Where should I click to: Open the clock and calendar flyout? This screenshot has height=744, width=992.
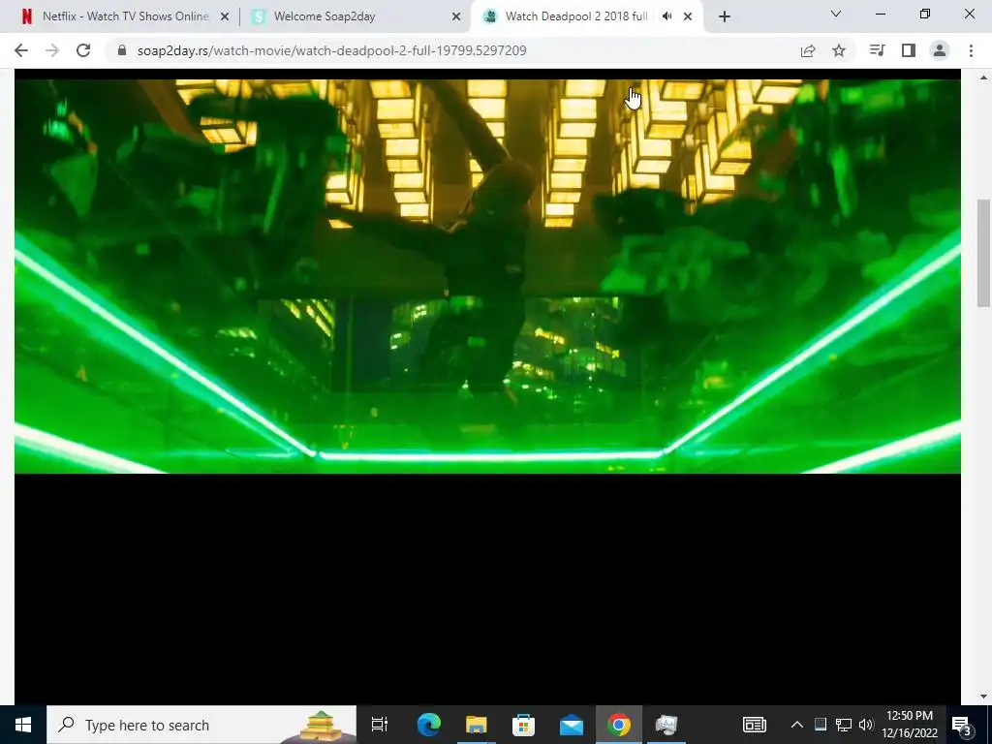tap(910, 725)
